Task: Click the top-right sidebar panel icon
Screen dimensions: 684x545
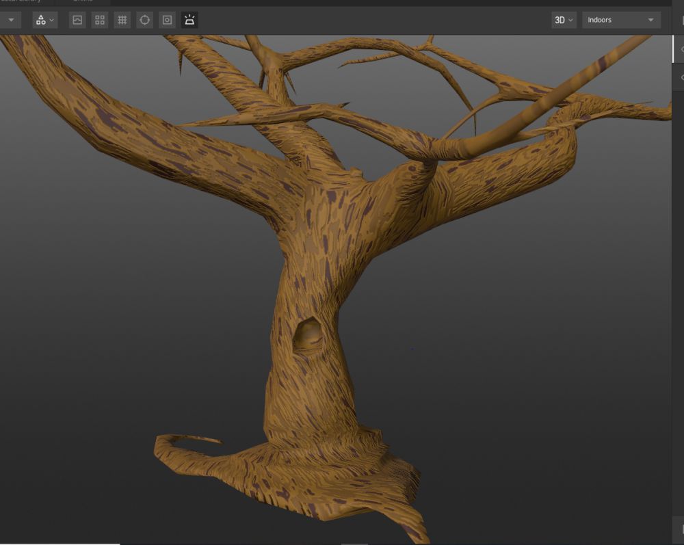Action: pyautogui.click(x=681, y=20)
